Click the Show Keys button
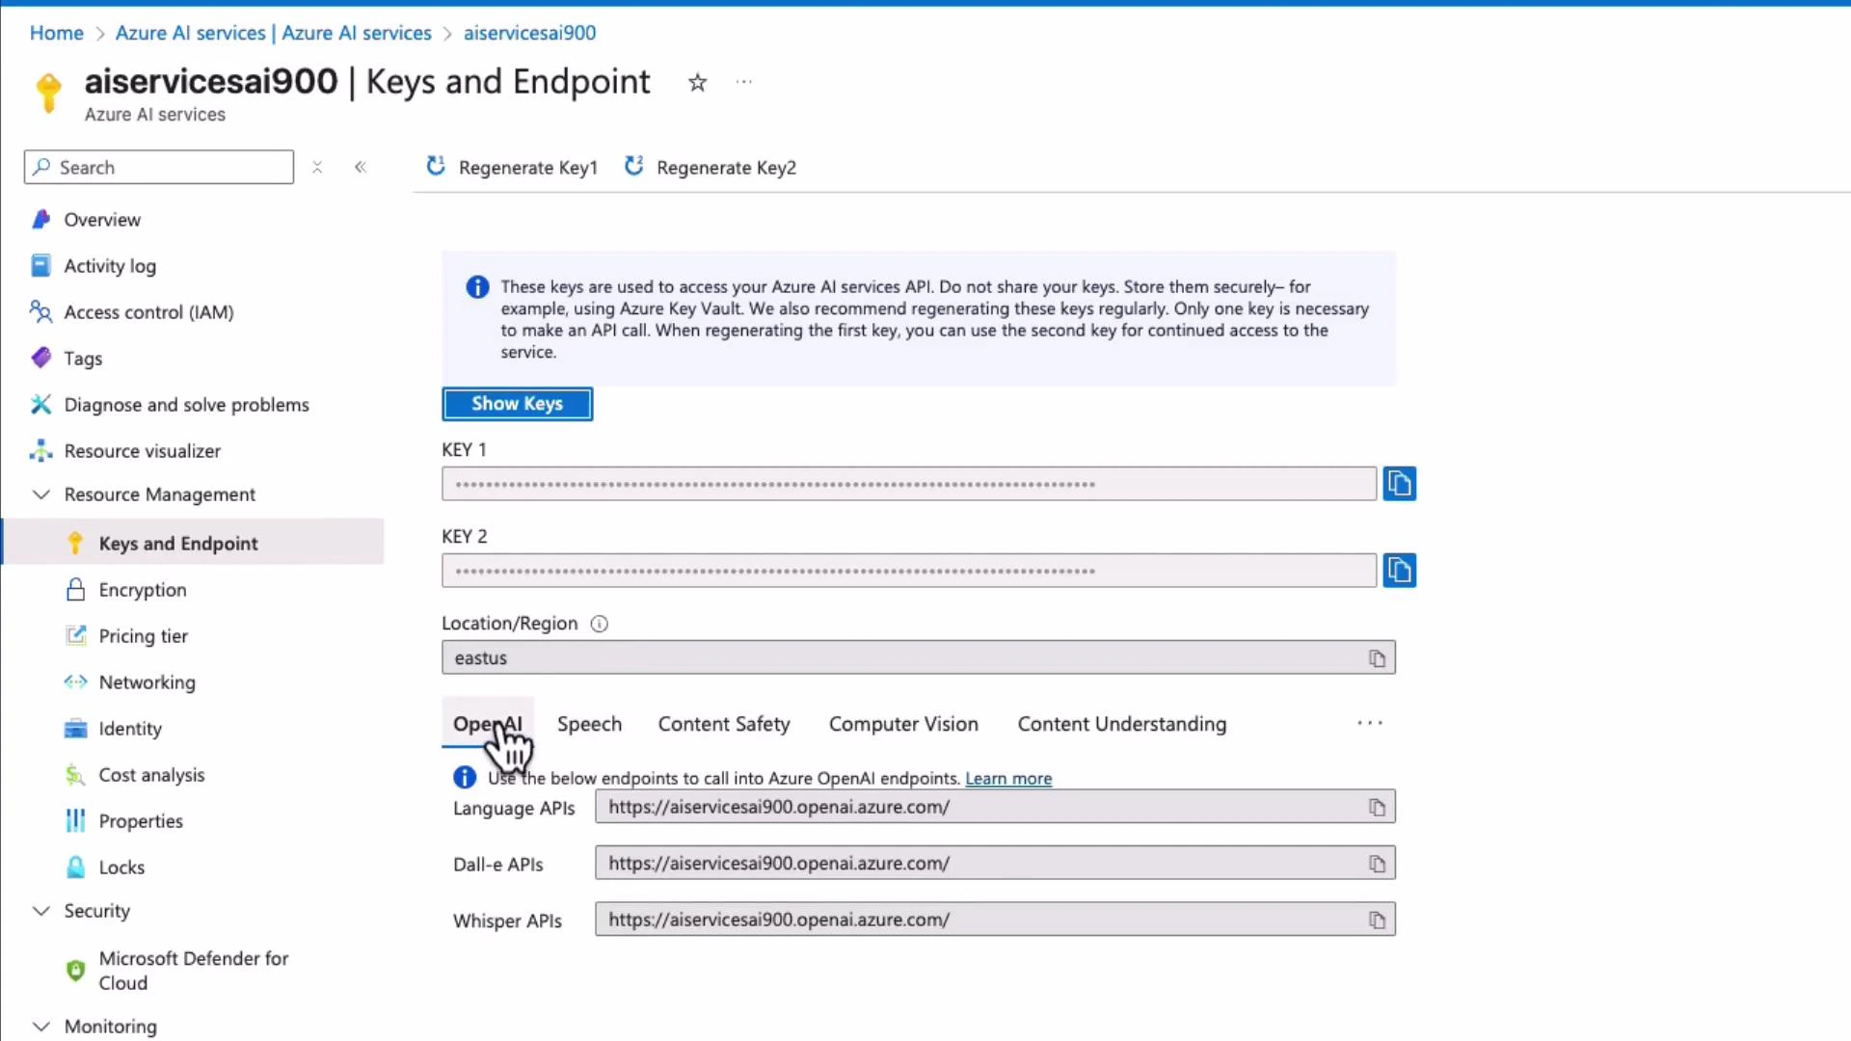Viewport: 1851px width, 1041px height. 518,404
